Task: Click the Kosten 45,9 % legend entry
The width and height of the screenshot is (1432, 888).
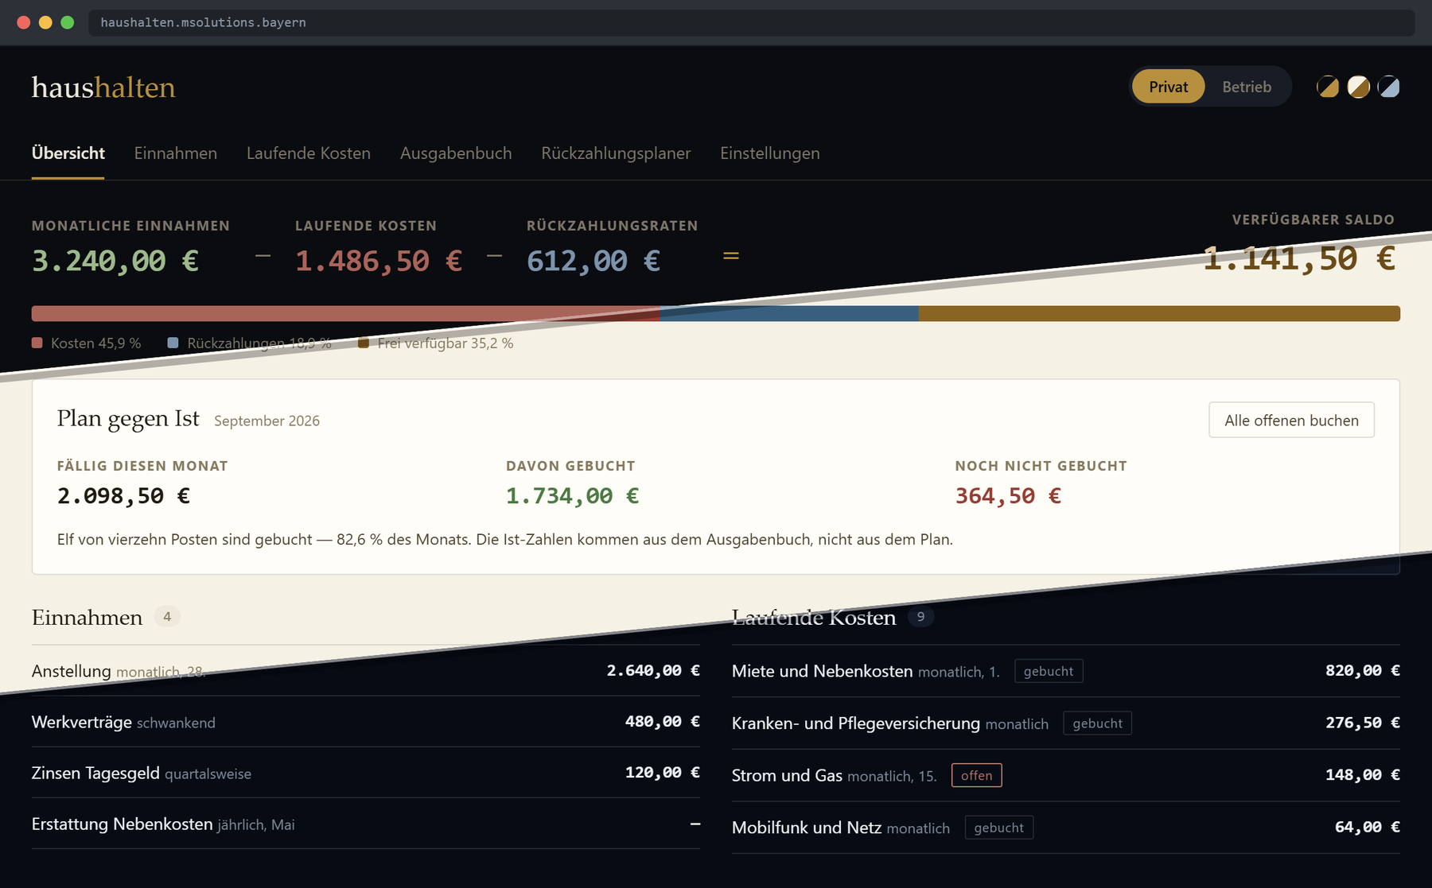Action: [x=87, y=343]
